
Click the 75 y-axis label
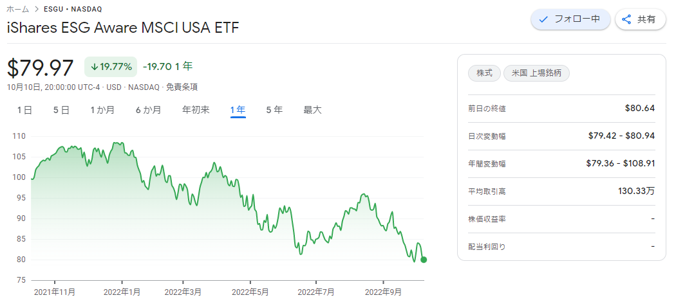[21, 280]
